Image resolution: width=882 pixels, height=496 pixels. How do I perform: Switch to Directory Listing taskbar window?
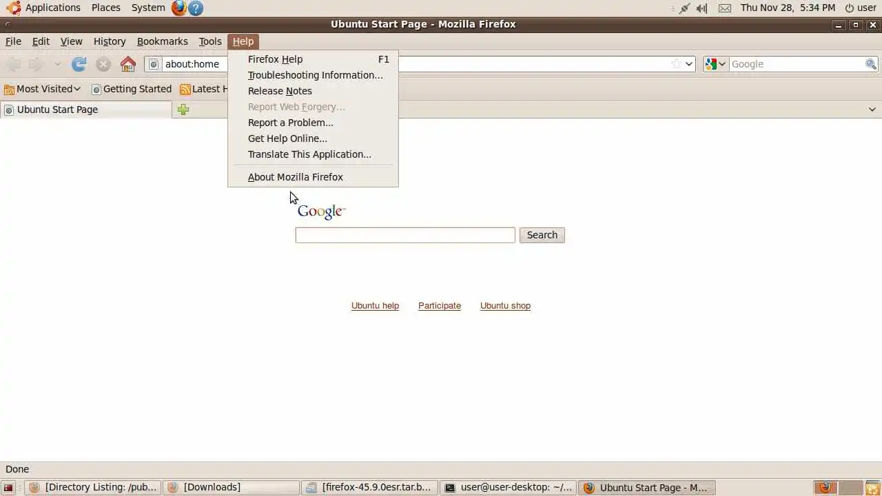point(93,487)
